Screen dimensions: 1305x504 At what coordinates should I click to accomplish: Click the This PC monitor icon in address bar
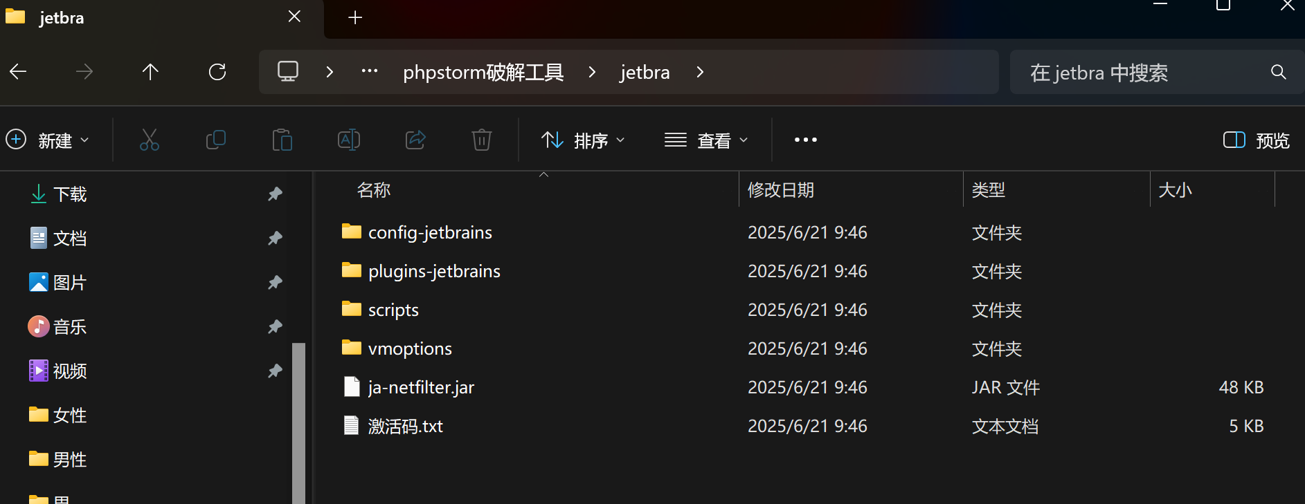[288, 71]
